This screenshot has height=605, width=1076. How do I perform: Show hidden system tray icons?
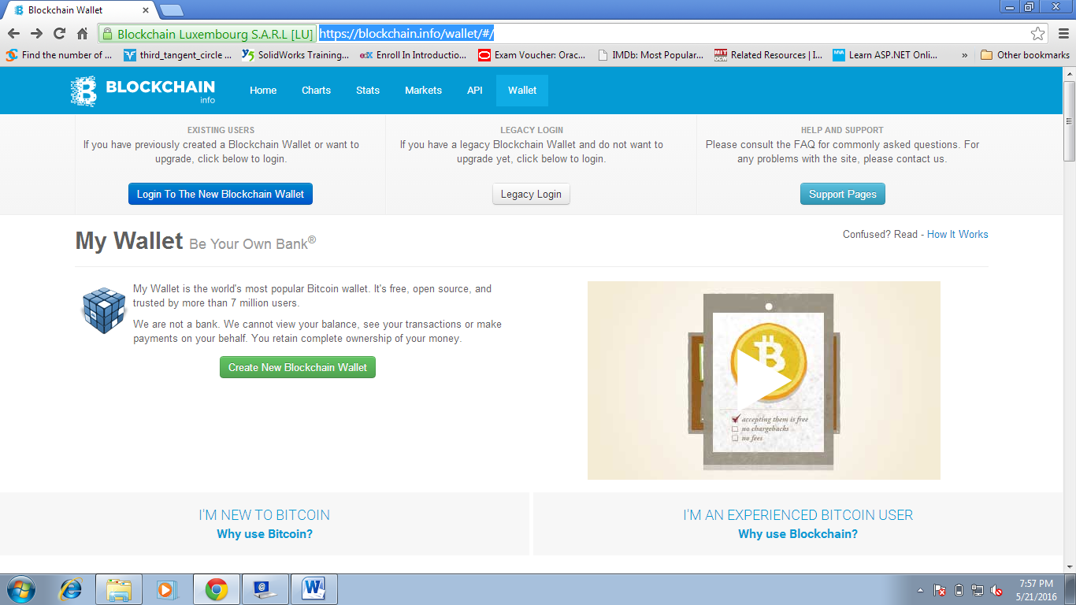click(920, 590)
